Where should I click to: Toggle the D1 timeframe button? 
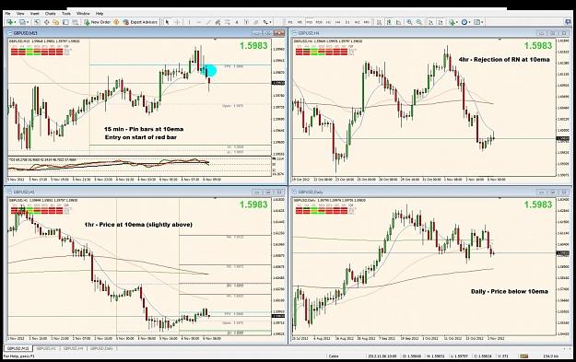coord(347,22)
